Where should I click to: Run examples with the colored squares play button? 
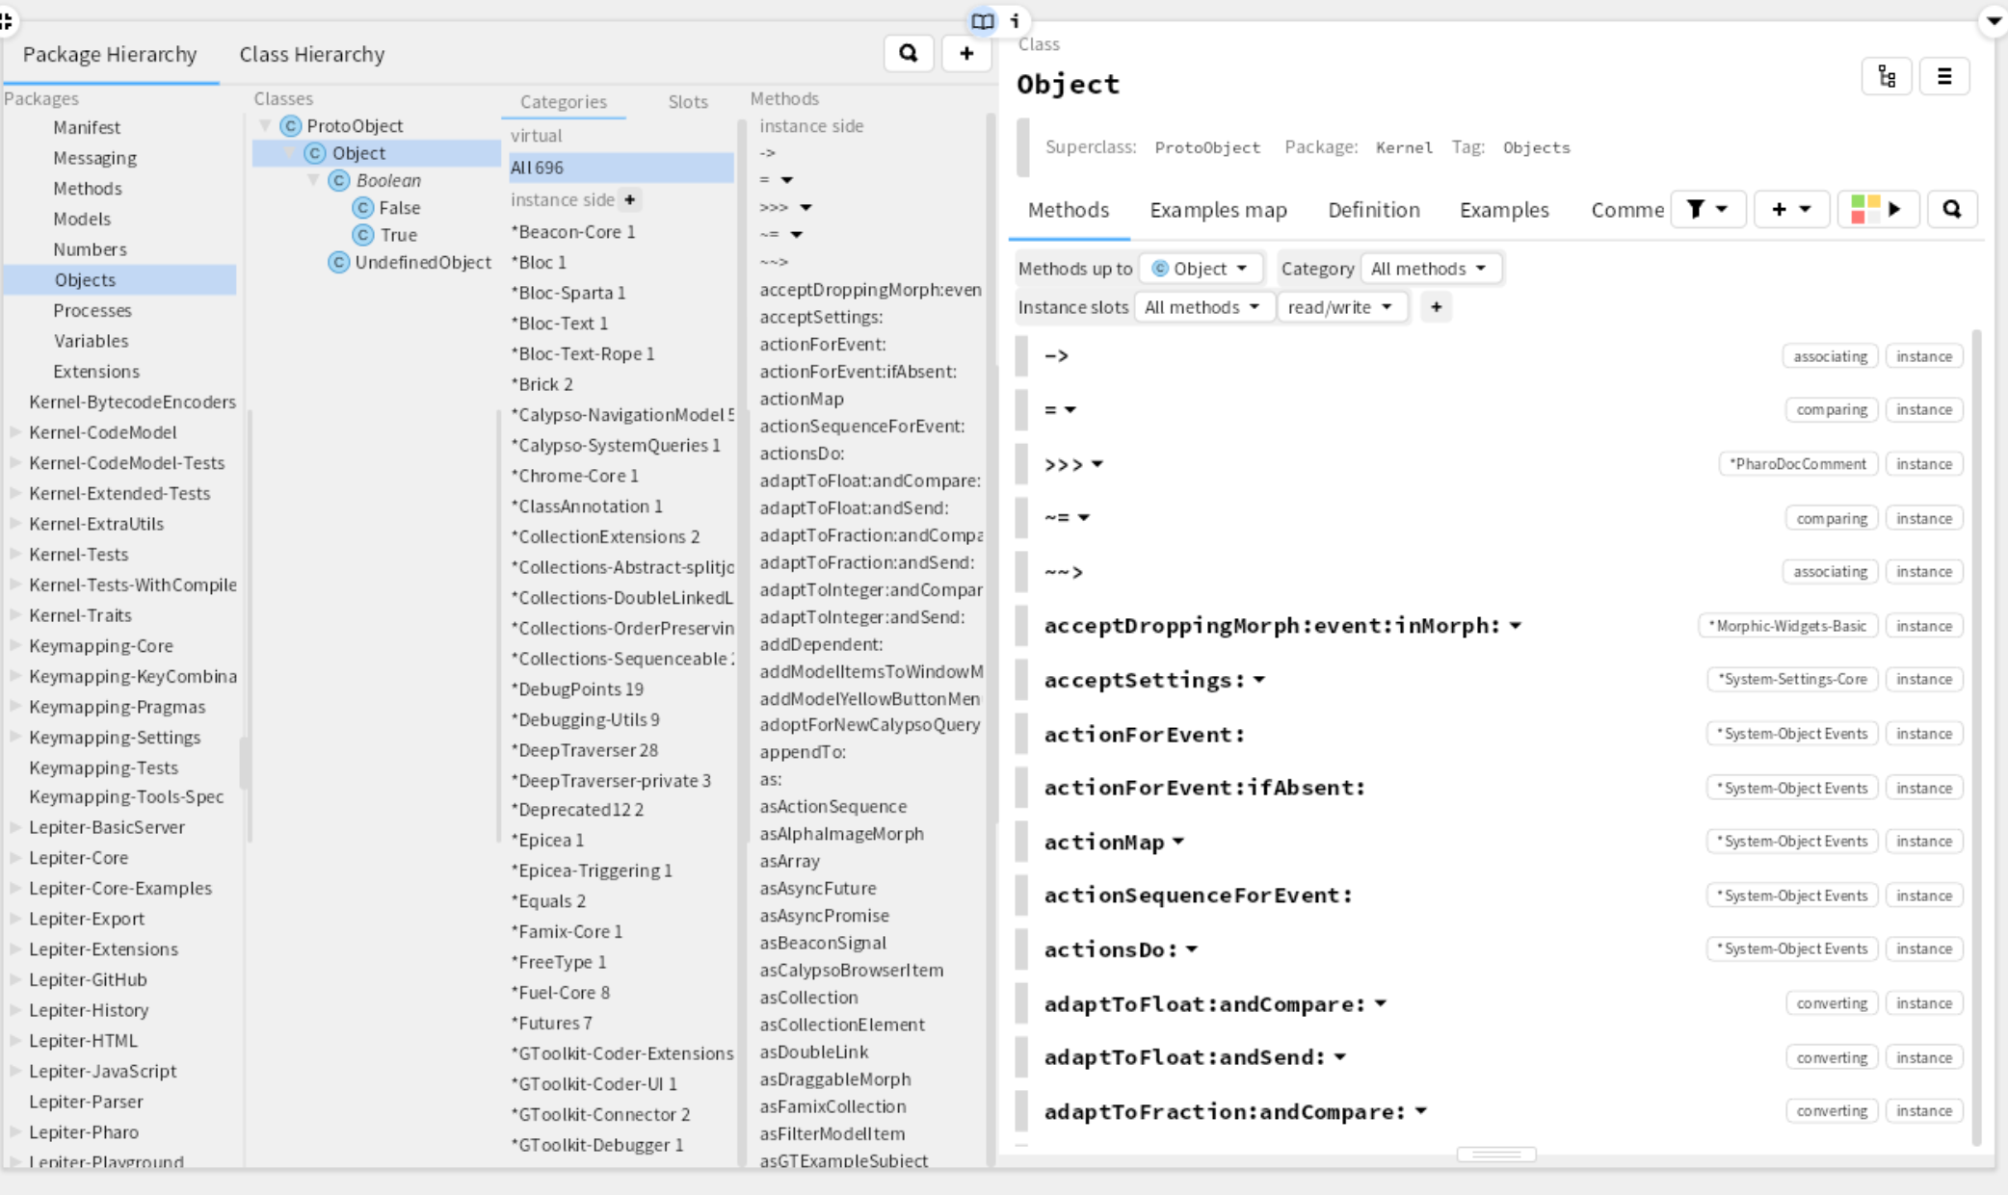pyautogui.click(x=1878, y=209)
